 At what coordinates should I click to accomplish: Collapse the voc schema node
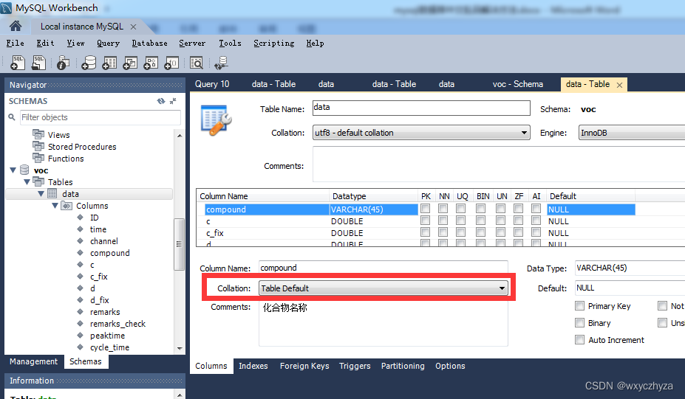(x=13, y=170)
